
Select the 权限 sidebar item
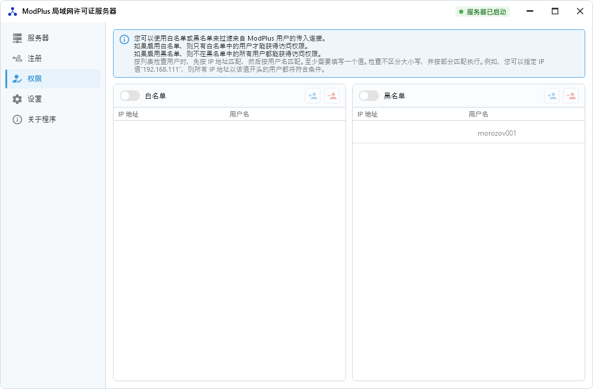[53, 79]
